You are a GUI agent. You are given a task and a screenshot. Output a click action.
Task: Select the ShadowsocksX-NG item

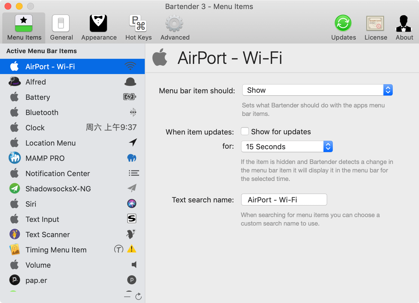coord(72,189)
